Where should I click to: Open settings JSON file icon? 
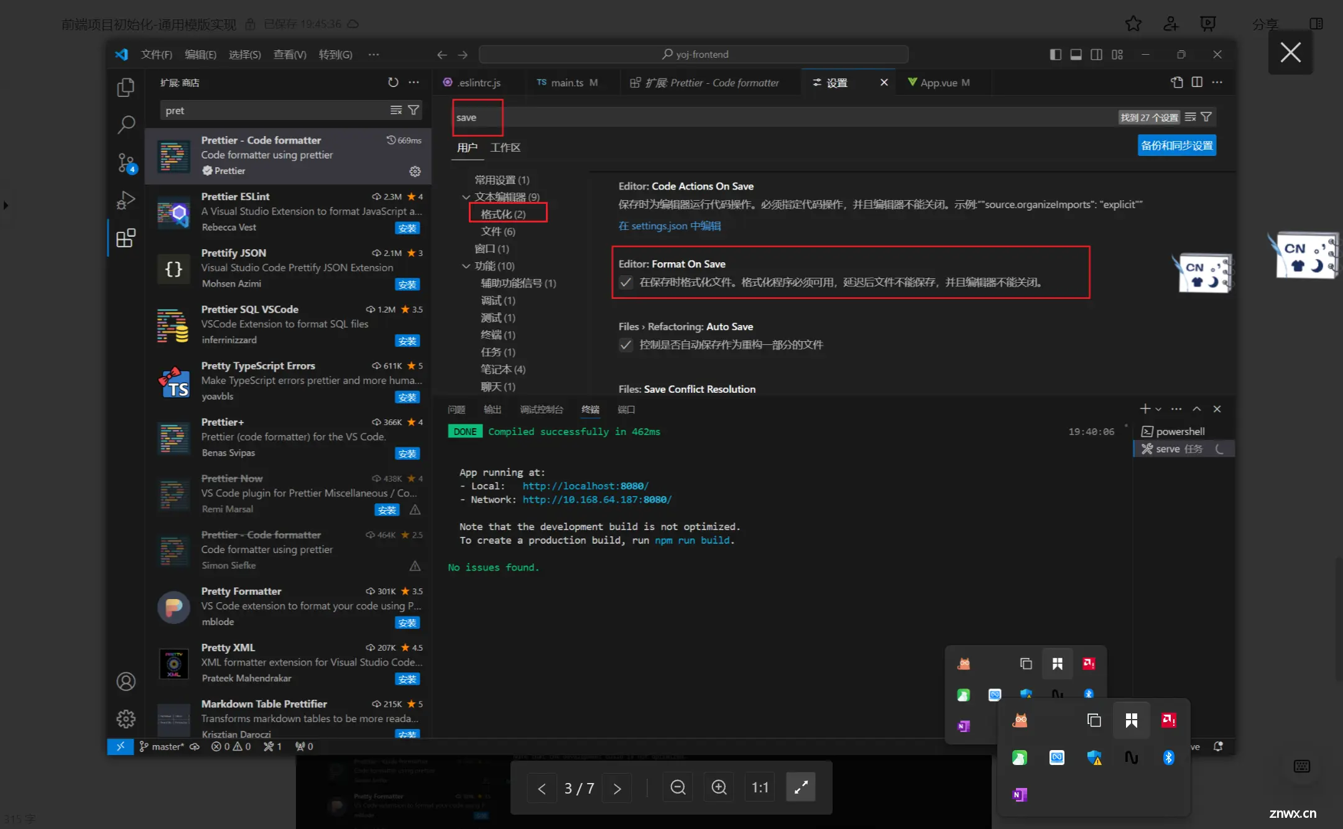(x=1176, y=82)
